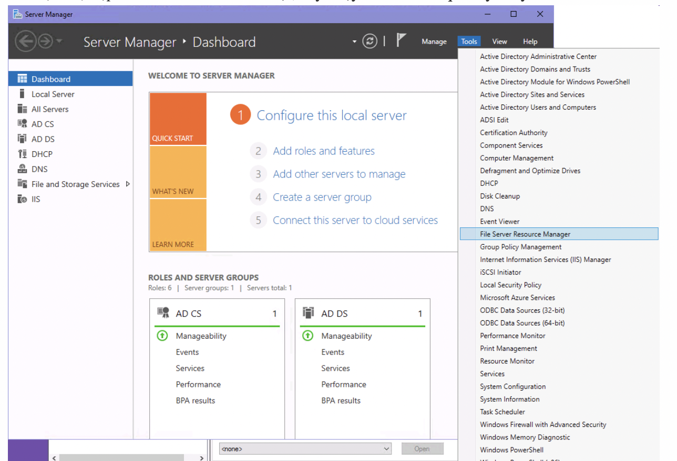
Task: Click the AD DS sidebar icon
Action: click(x=22, y=139)
